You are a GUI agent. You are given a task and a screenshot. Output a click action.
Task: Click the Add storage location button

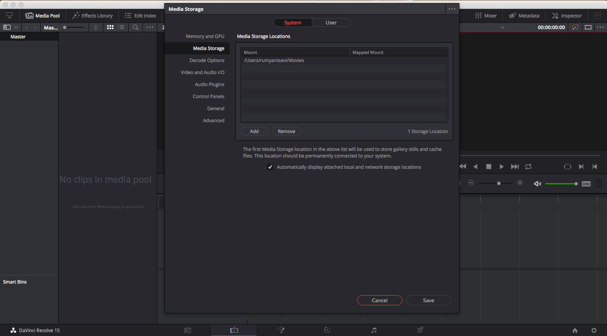(254, 131)
